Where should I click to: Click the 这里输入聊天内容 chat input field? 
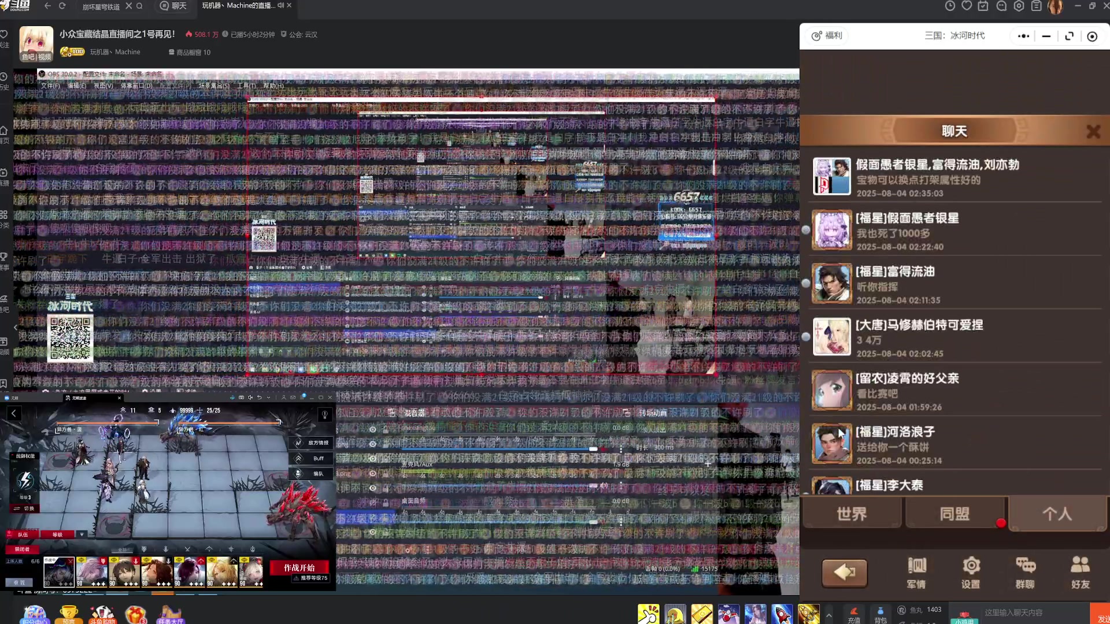[x=1035, y=612]
